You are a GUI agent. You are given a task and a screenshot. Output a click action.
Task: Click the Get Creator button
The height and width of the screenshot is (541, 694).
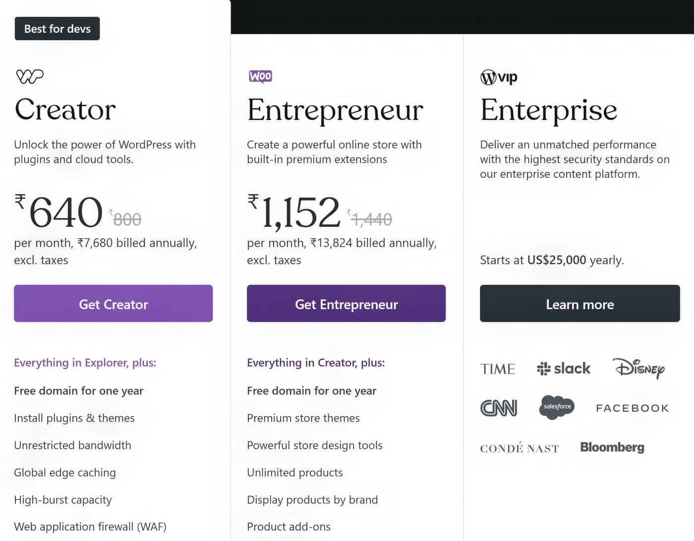point(113,304)
